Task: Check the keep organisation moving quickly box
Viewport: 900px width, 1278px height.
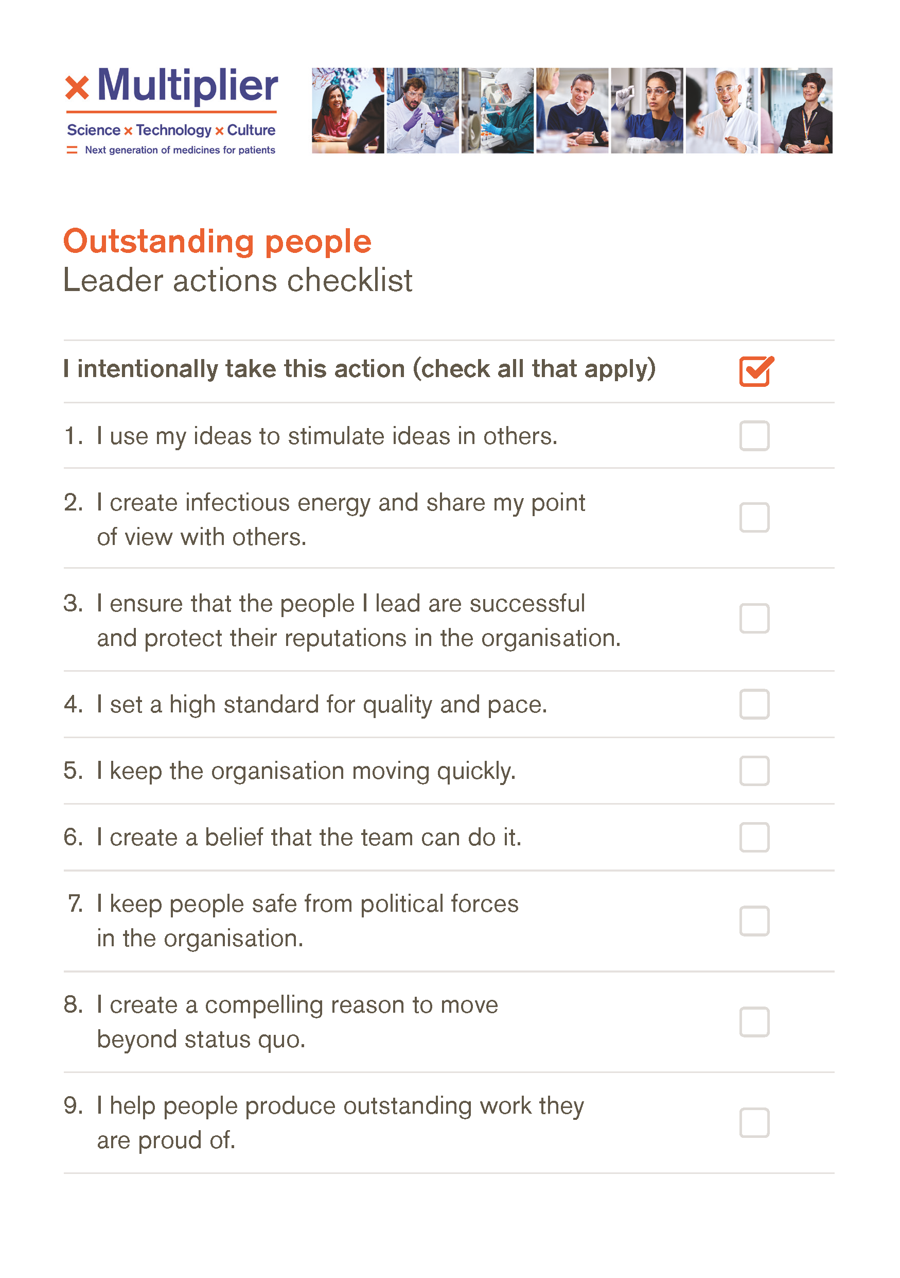Action: click(754, 771)
